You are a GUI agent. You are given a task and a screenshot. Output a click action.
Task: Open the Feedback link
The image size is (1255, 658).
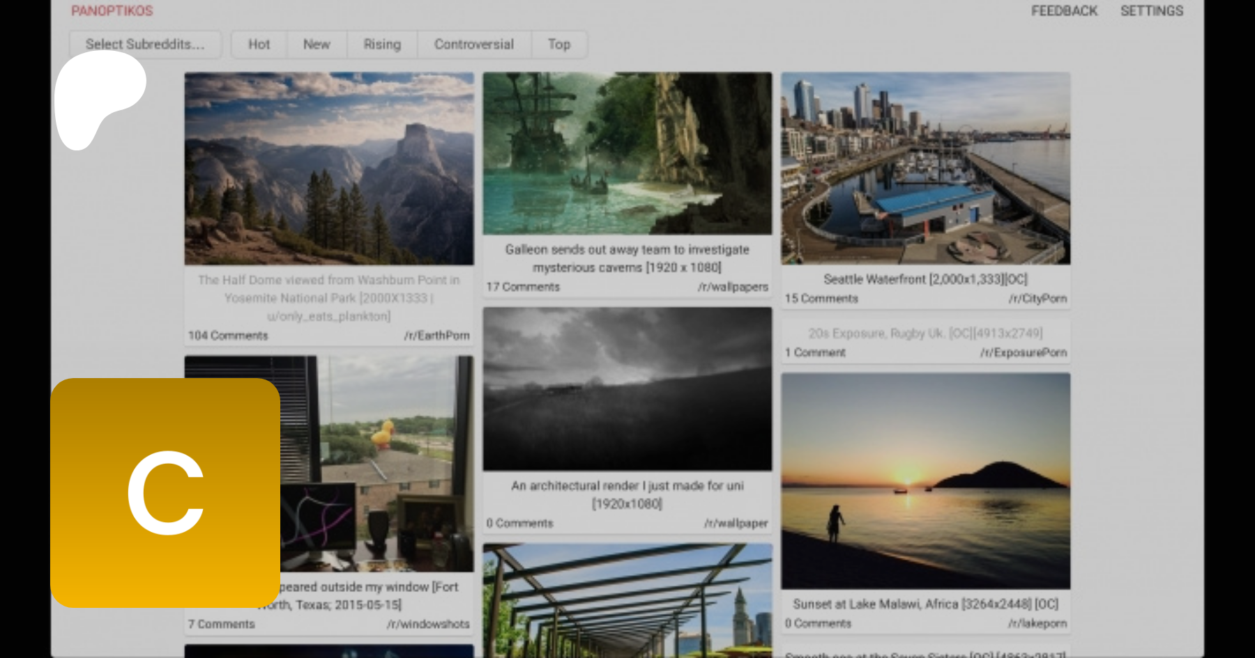(x=1064, y=11)
